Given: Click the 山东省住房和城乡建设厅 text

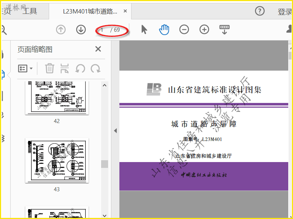Looking at the screenshot, I should point(204,156).
